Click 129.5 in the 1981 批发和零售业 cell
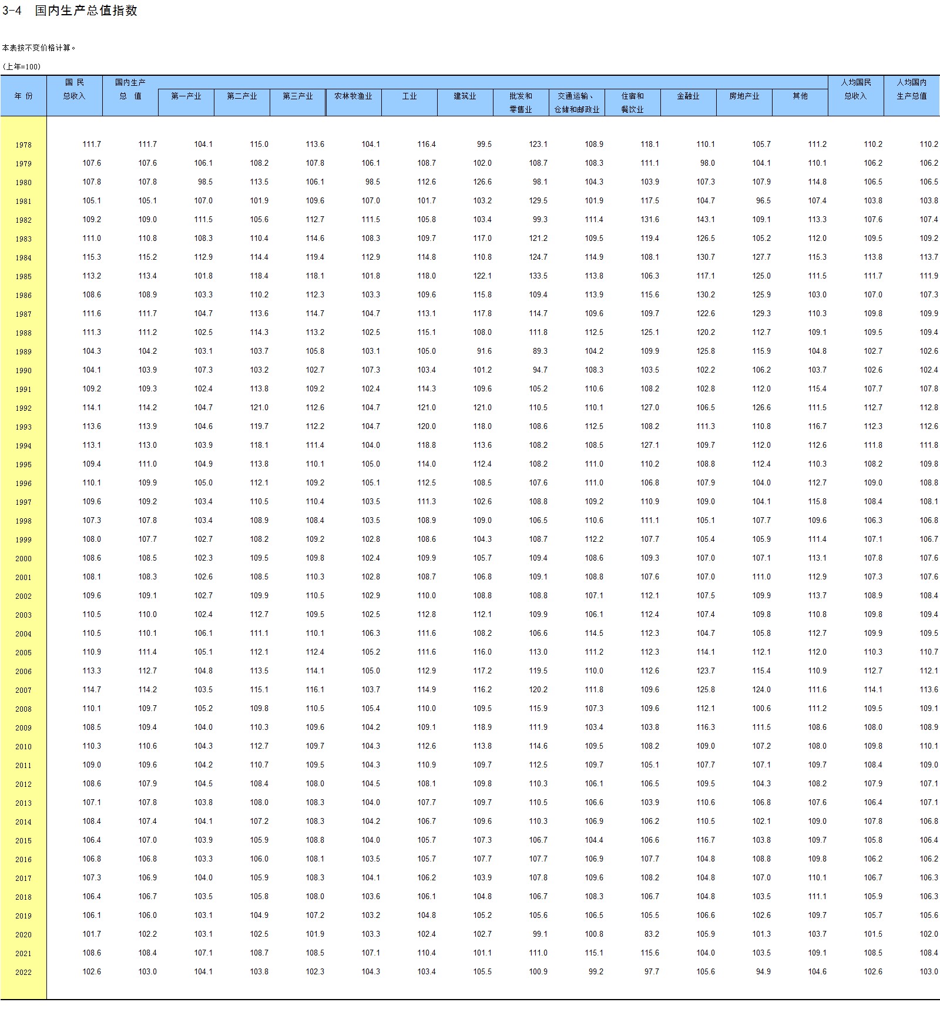 [x=538, y=201]
